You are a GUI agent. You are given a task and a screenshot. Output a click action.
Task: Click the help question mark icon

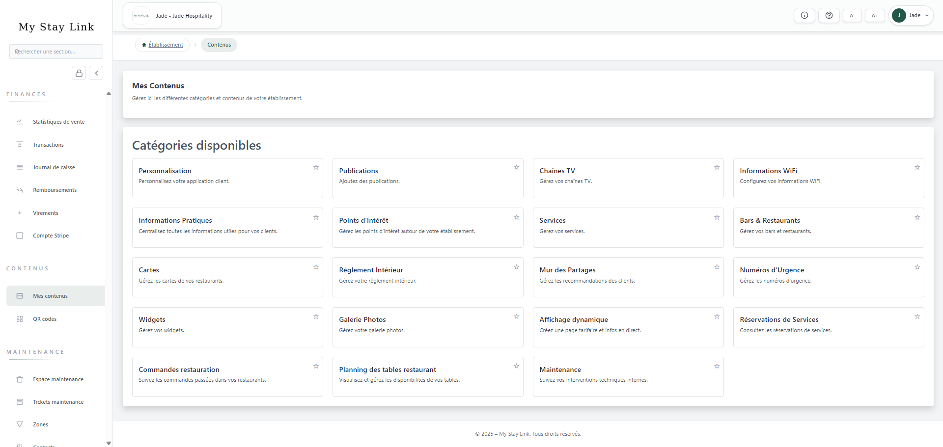(x=829, y=15)
